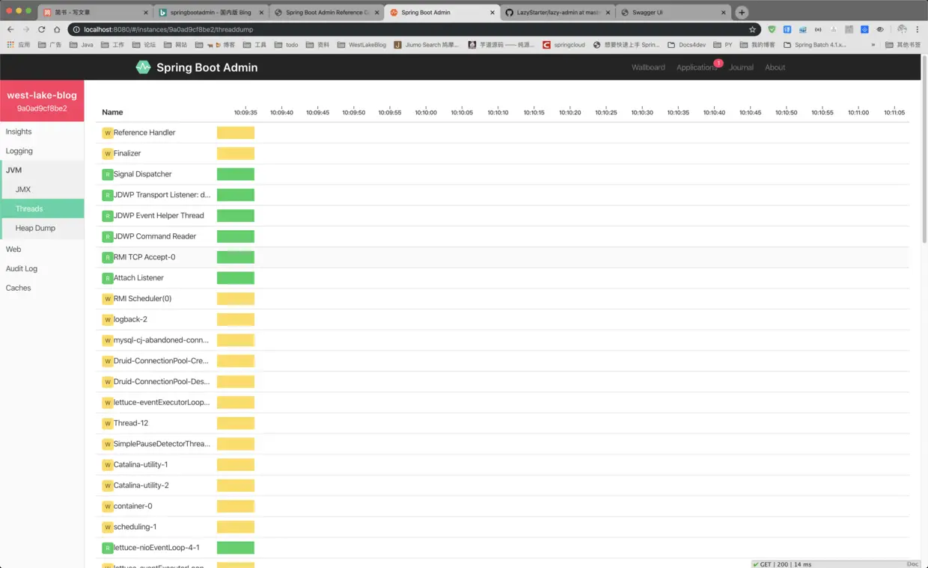
Task: Click the Thread-12 waiting state badge
Action: click(107, 424)
